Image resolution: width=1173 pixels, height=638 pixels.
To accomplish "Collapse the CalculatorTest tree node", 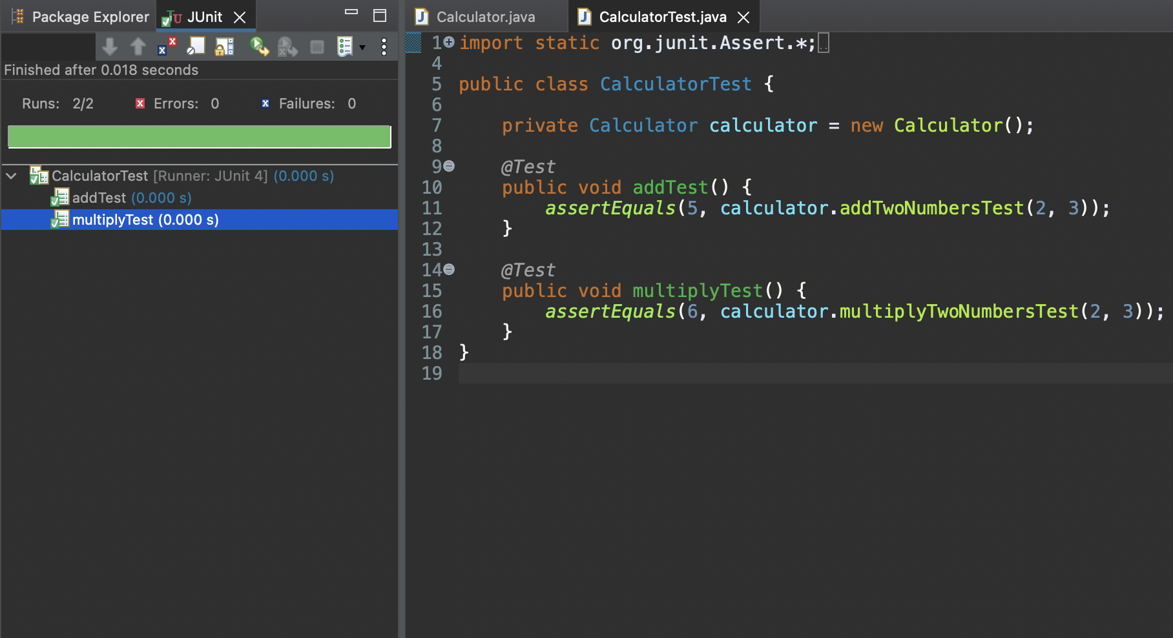I will pyautogui.click(x=12, y=176).
